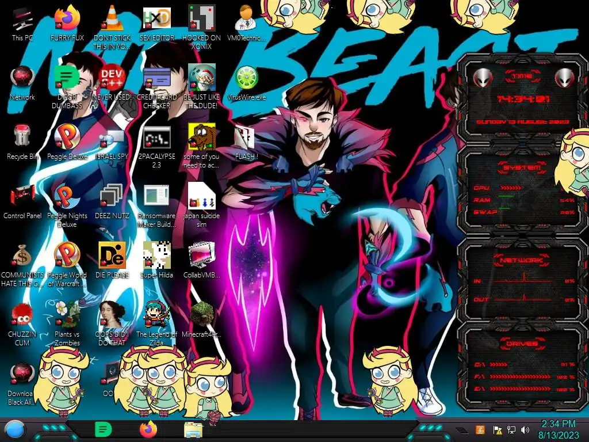
Task: Click the network tray icon
Action: pyautogui.click(x=511, y=430)
